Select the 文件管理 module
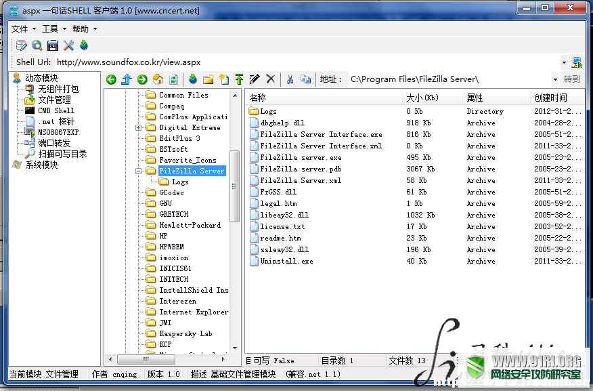Screen dimensions: 593x391 pyautogui.click(x=54, y=100)
